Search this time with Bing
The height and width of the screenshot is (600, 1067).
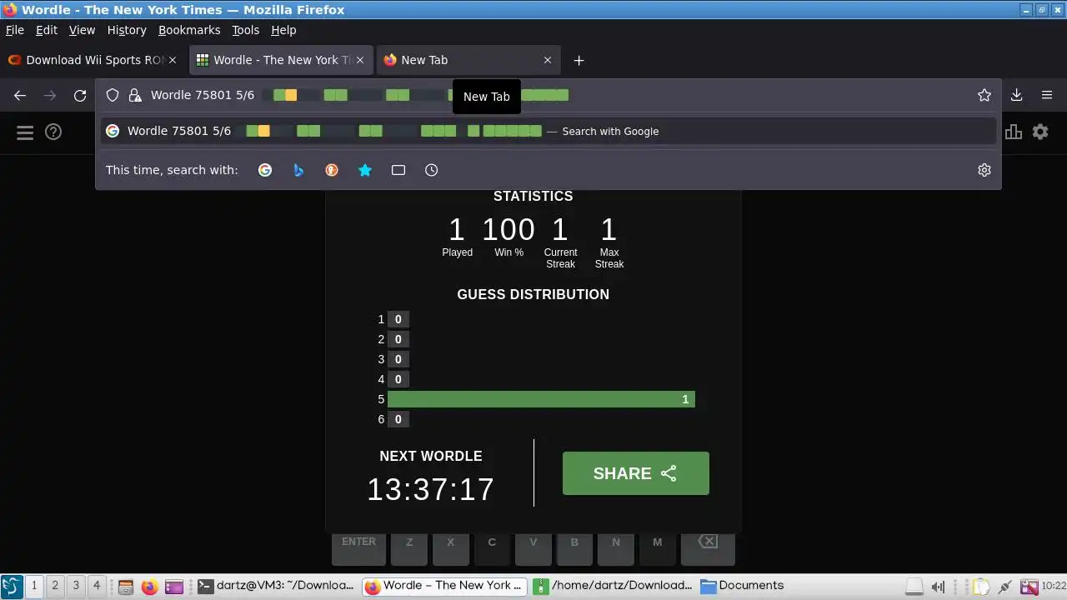click(298, 170)
